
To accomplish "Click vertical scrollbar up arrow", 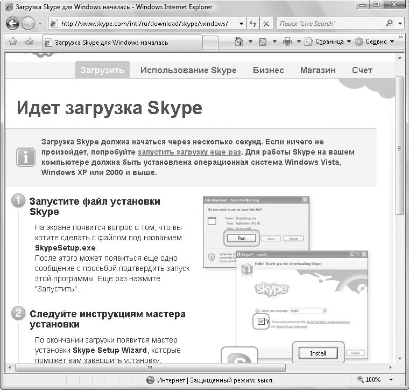I will click(x=400, y=58).
